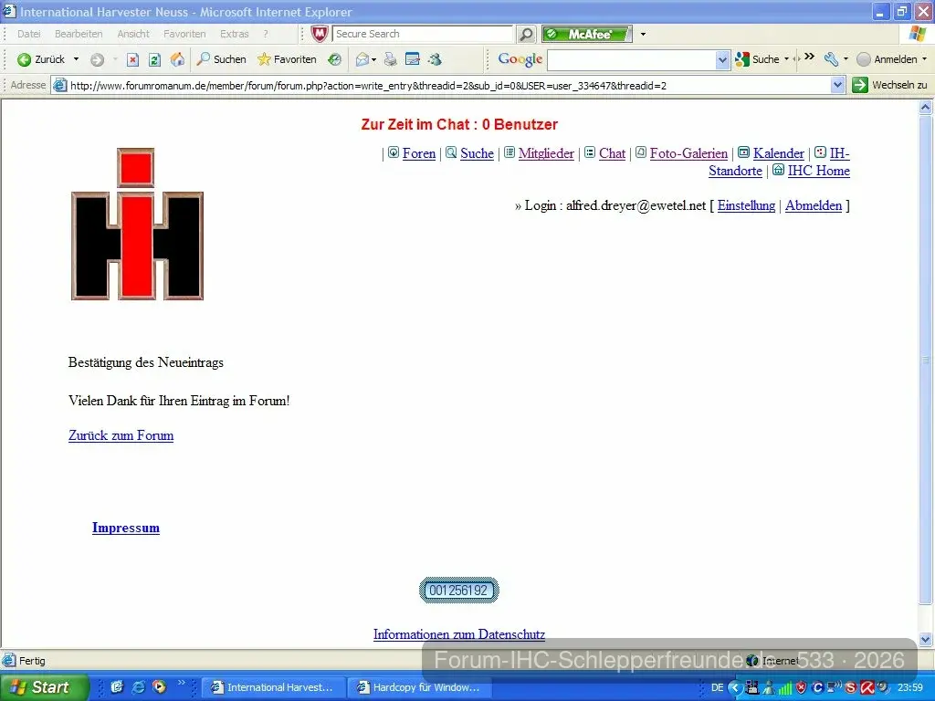Expand the address bar history dropdown

[838, 85]
